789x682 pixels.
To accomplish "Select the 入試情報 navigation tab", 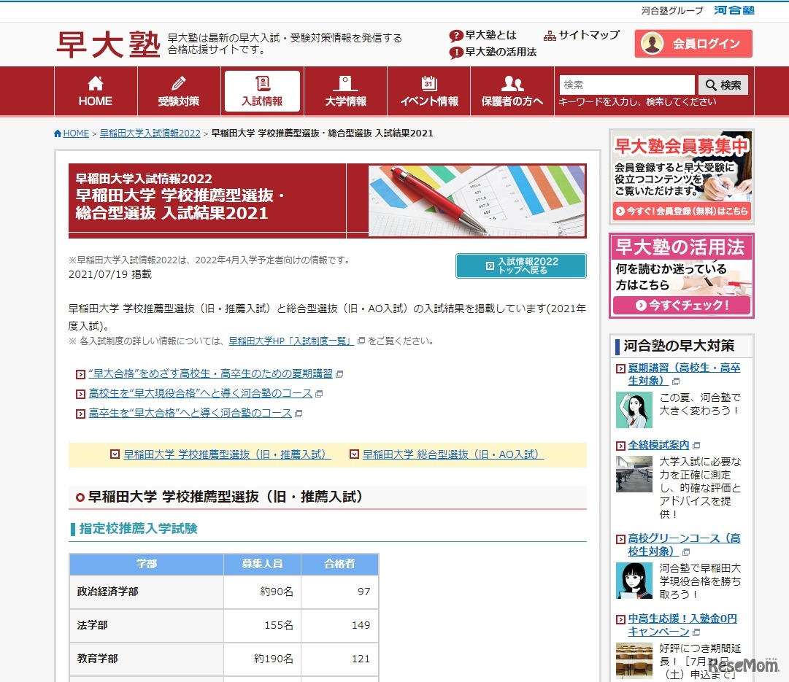I will (262, 91).
